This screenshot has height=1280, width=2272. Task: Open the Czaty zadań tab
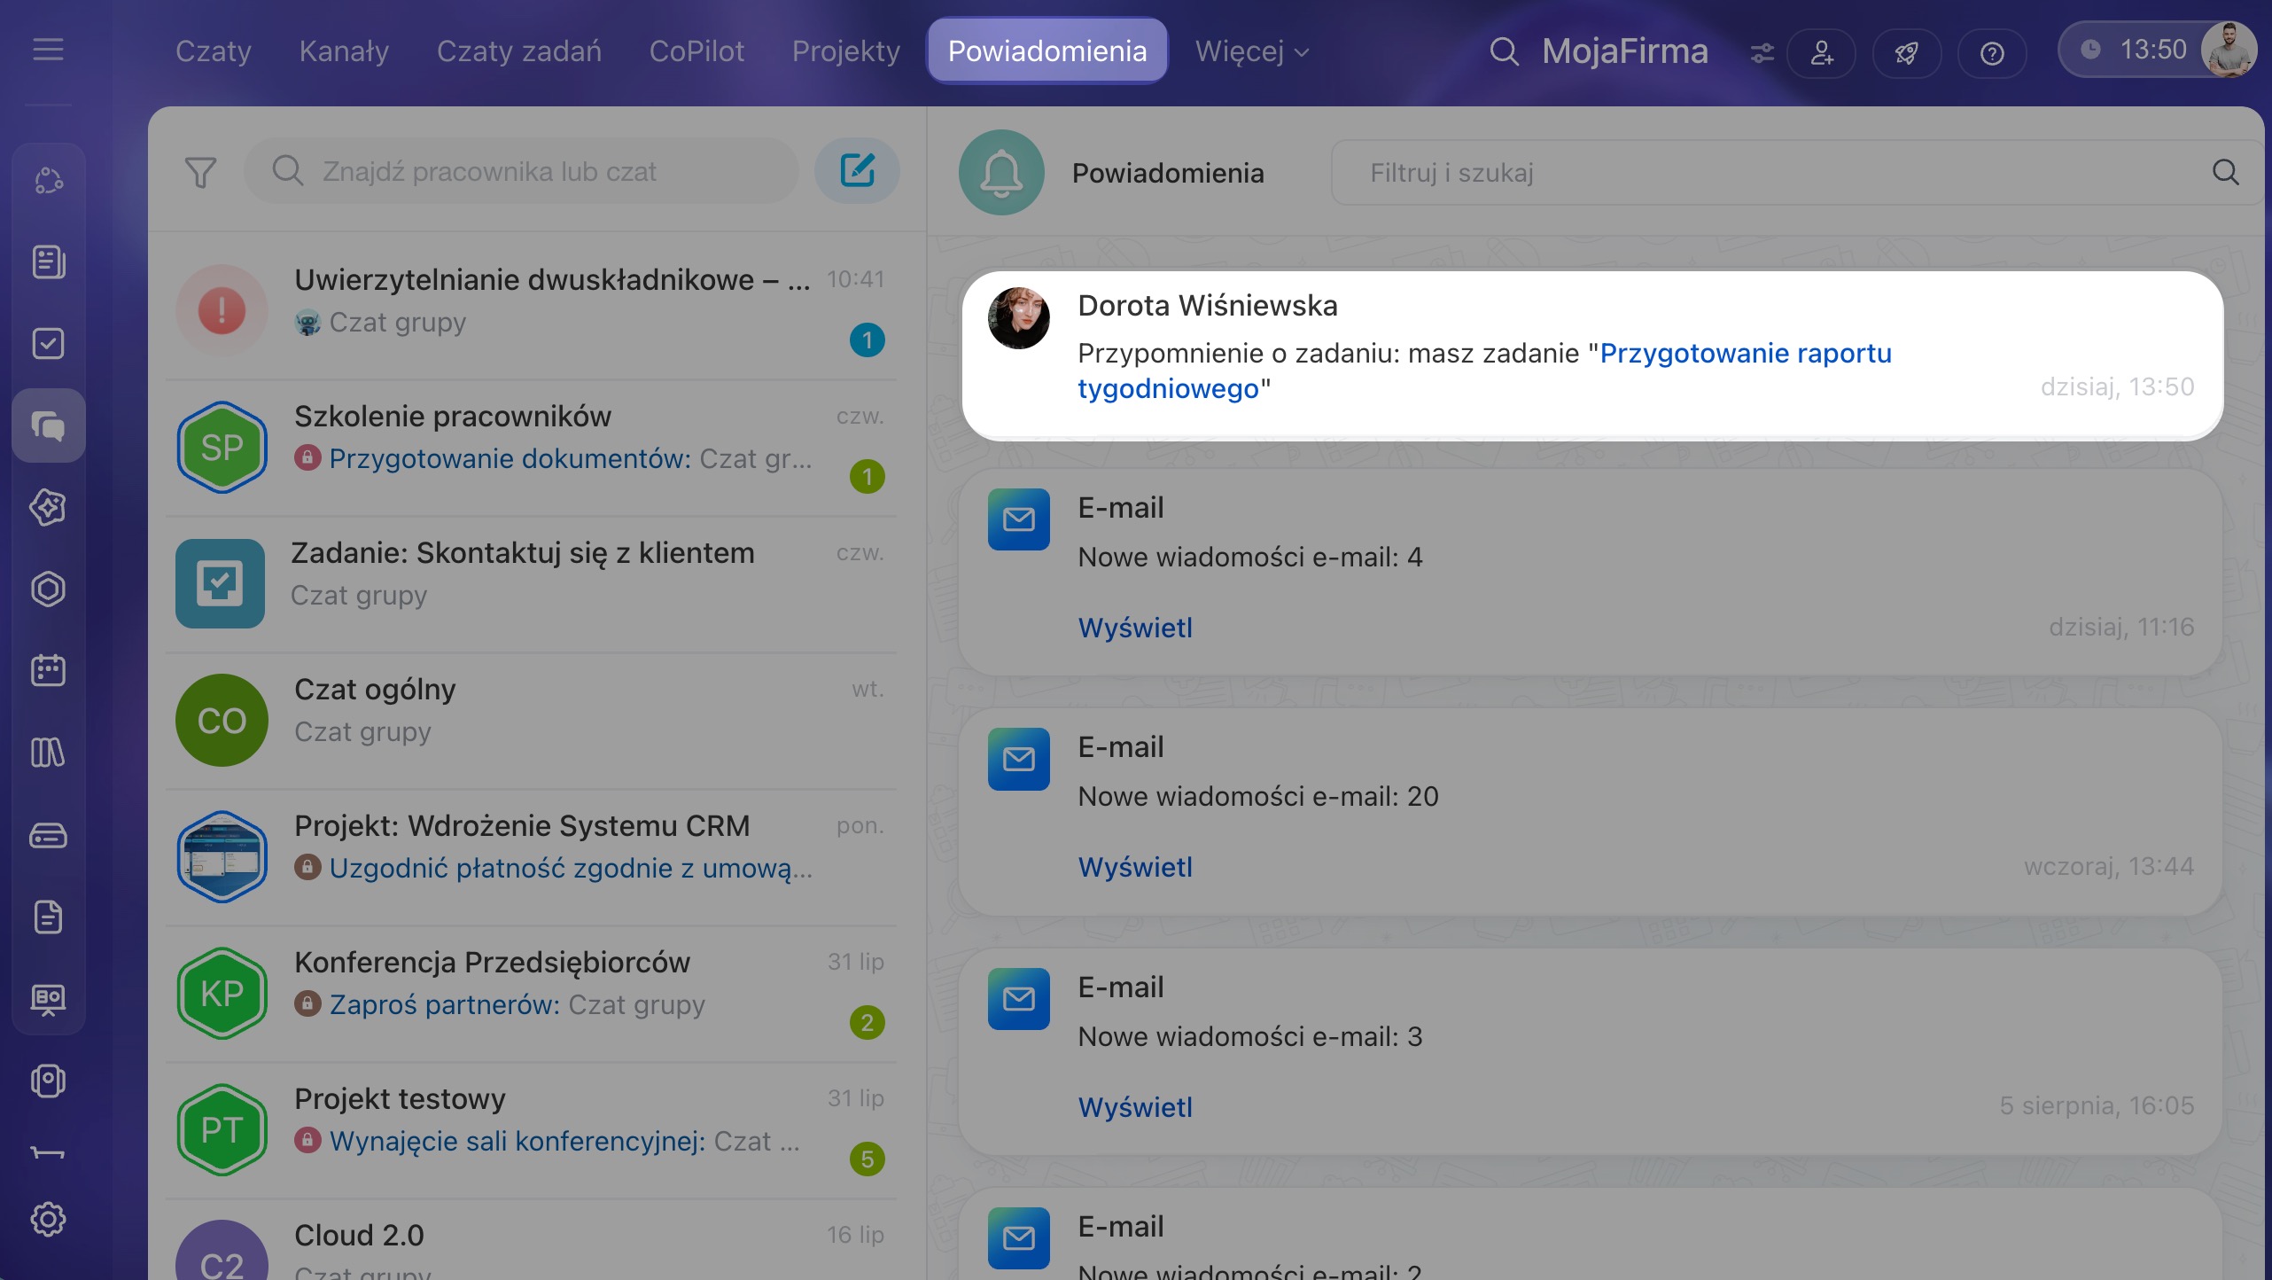[519, 51]
